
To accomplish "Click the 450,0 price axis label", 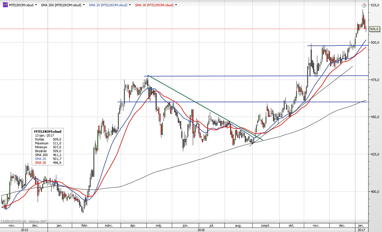I will (x=375, y=117).
